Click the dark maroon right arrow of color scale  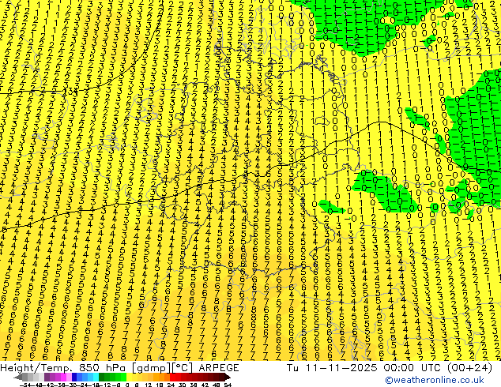click(228, 377)
